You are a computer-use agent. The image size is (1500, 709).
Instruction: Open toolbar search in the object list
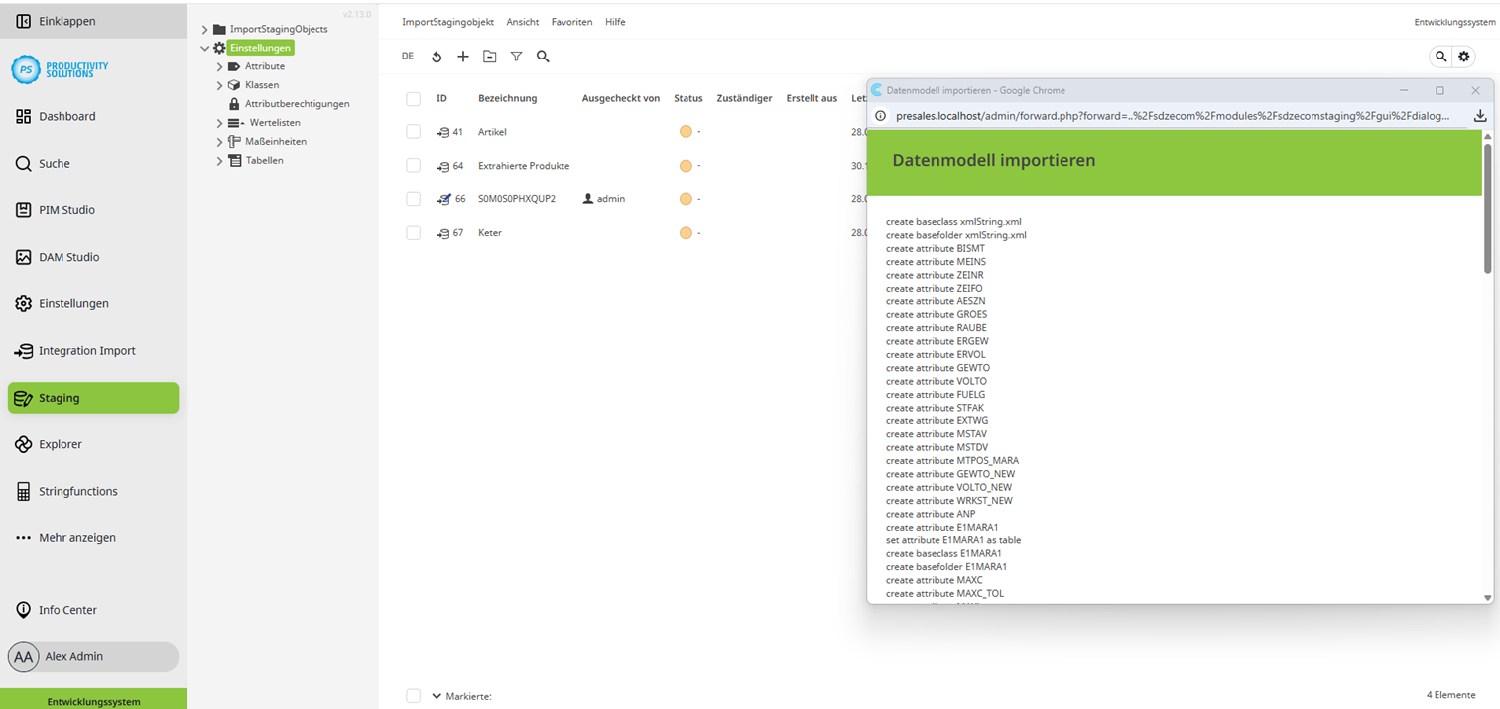pos(543,57)
